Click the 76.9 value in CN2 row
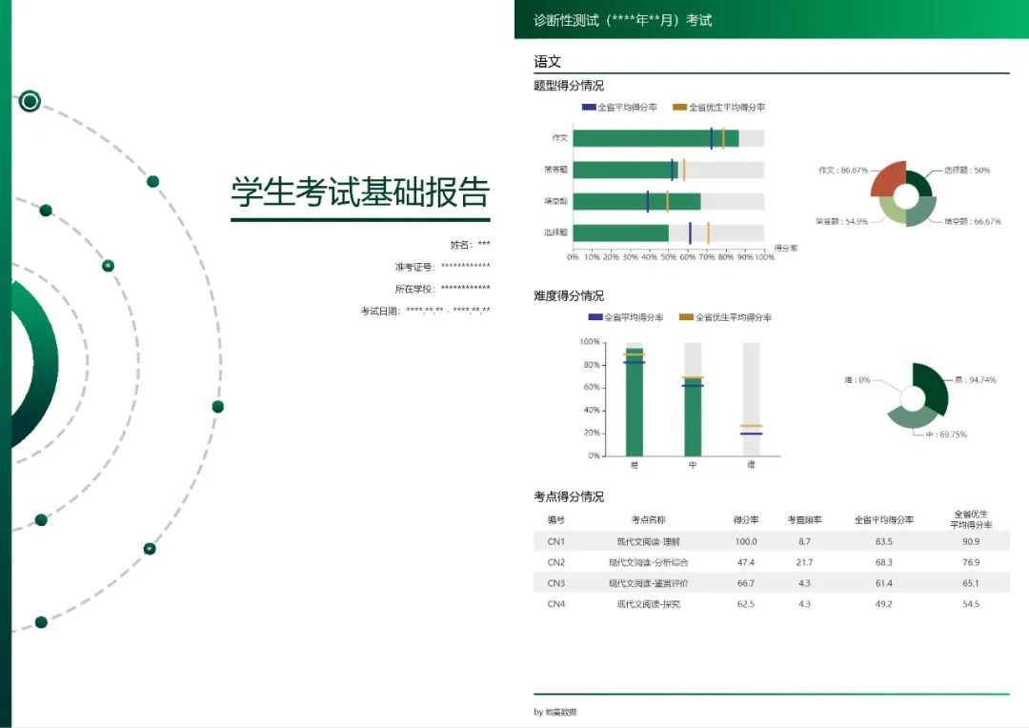This screenshot has width=1029, height=728. 971,562
